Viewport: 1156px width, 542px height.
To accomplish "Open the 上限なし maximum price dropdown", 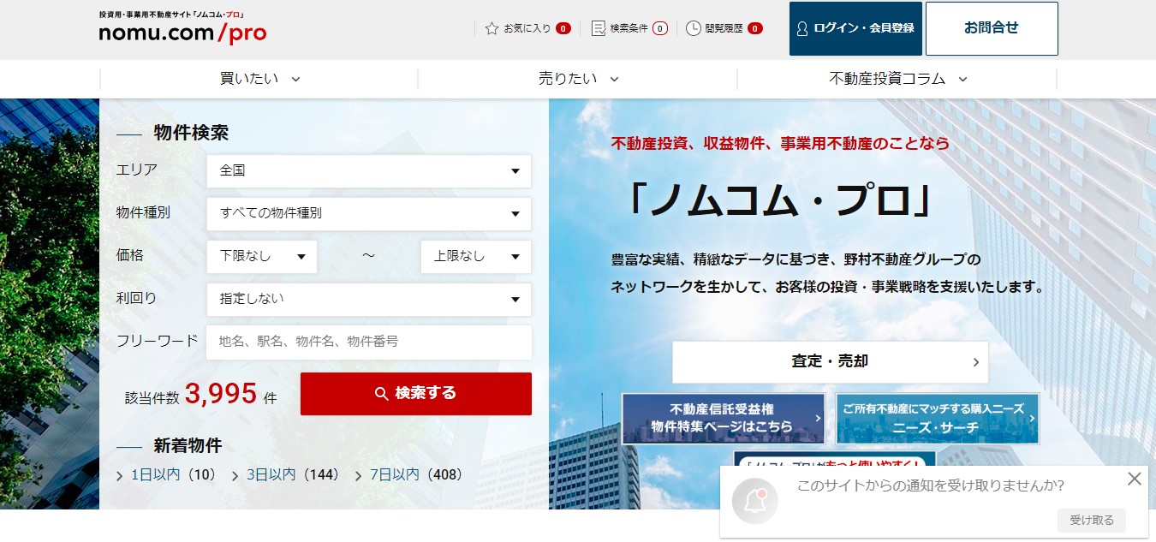I will coord(475,257).
